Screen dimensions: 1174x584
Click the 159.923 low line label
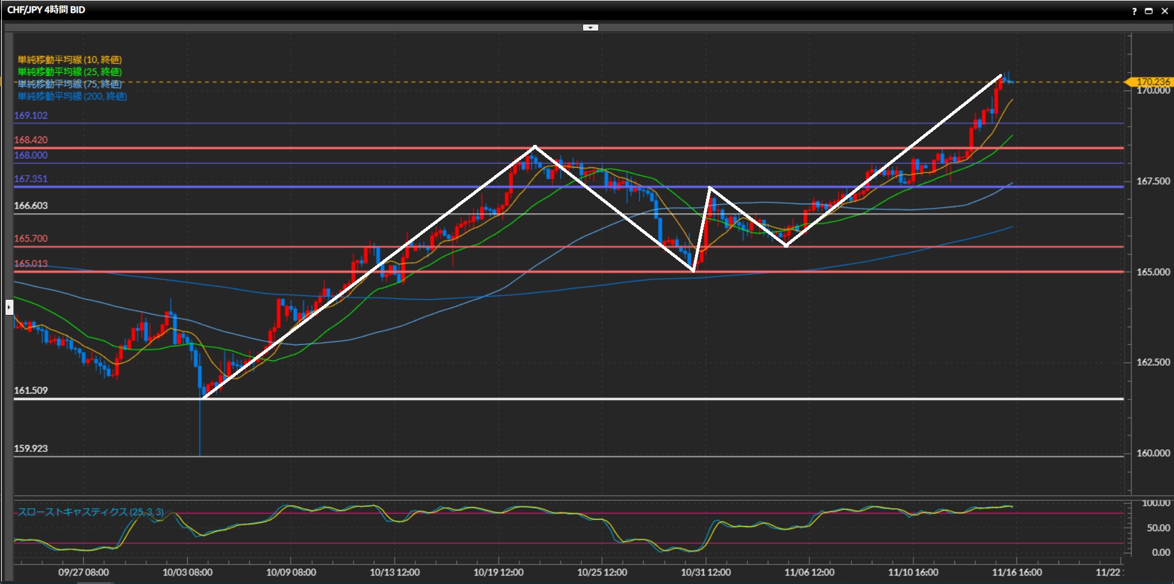[31, 449]
